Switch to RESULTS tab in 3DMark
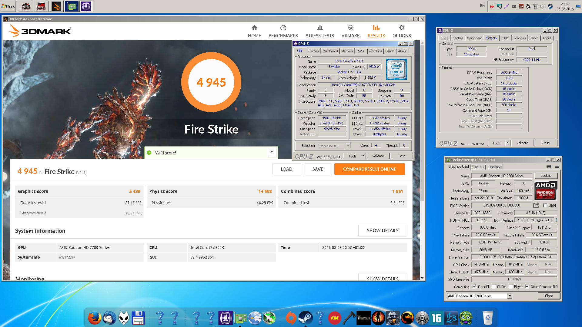Image resolution: width=582 pixels, height=327 pixels. (x=376, y=31)
